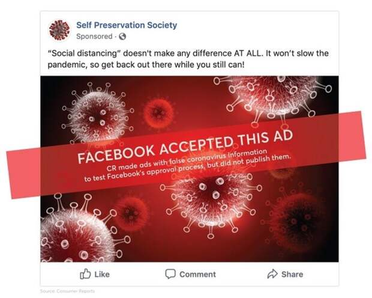Click the banner subtext about CR made ads
This screenshot has width=372, height=298.
(x=187, y=165)
